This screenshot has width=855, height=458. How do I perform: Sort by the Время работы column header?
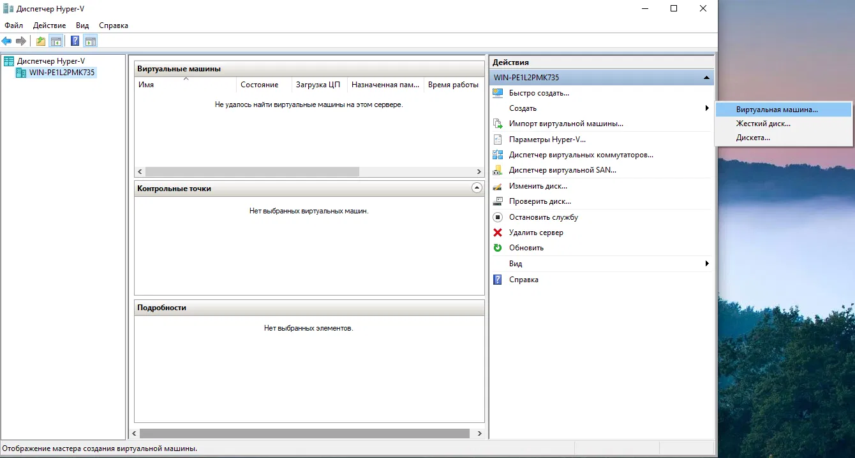454,84
